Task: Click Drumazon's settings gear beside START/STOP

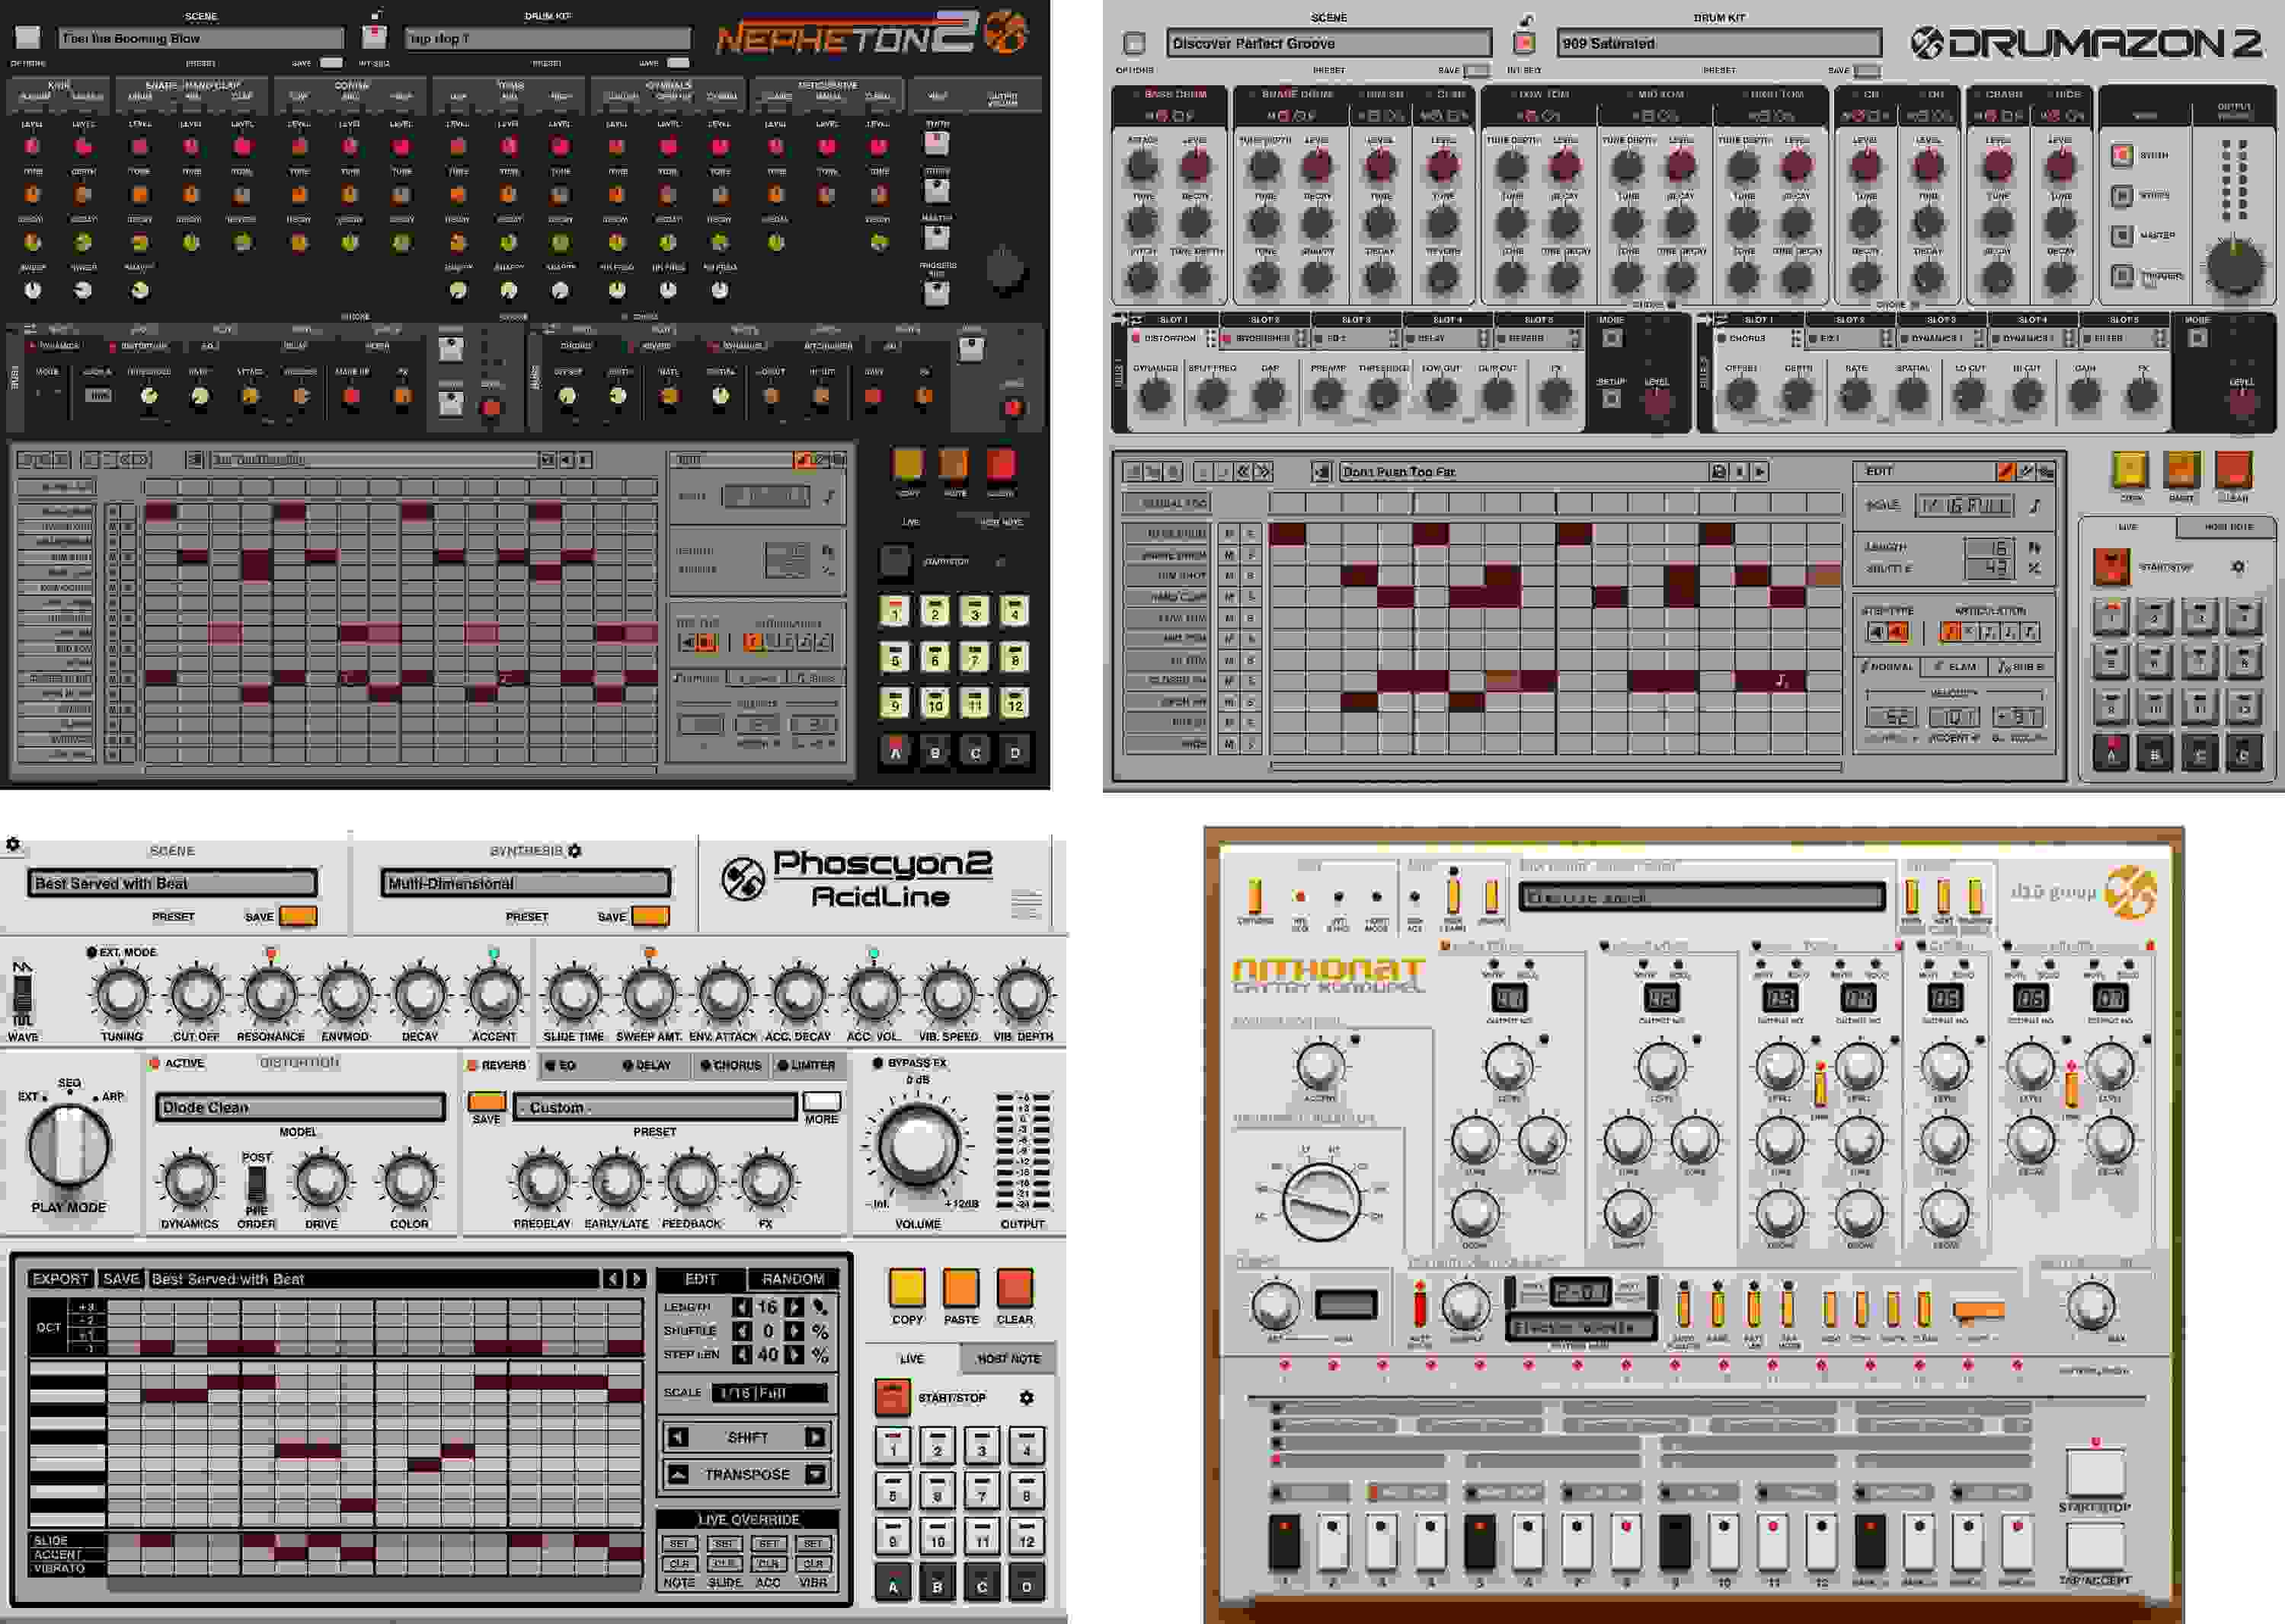Action: coord(2239,567)
